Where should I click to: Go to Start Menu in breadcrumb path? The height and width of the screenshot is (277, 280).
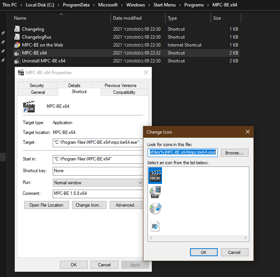(x=164, y=5)
